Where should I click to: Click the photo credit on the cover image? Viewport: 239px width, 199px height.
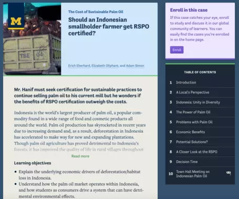click(51, 73)
